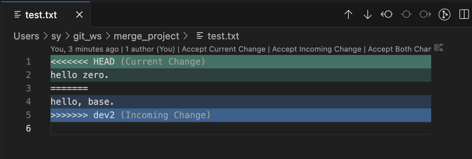Viewport: 472px width, 159px height.
Task: Jump to next change down arrow
Action: coord(367,14)
